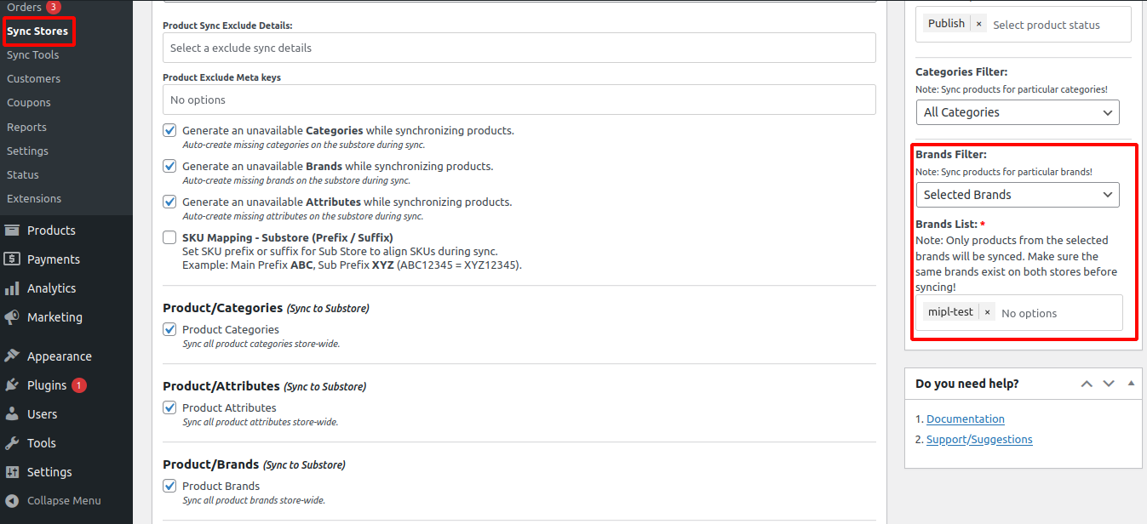The image size is (1147, 524).
Task: Open the Support/Suggestions link
Action: 979,439
